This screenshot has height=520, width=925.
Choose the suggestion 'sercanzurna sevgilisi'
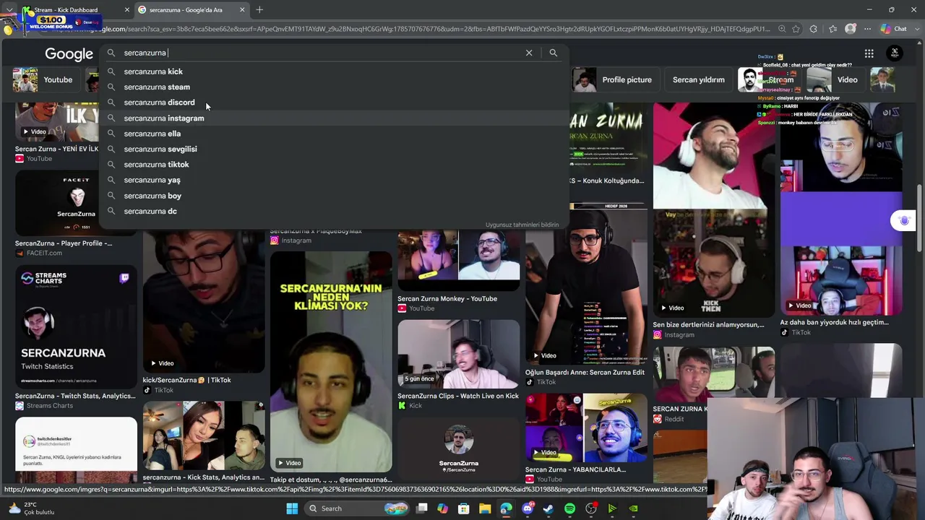(334, 149)
